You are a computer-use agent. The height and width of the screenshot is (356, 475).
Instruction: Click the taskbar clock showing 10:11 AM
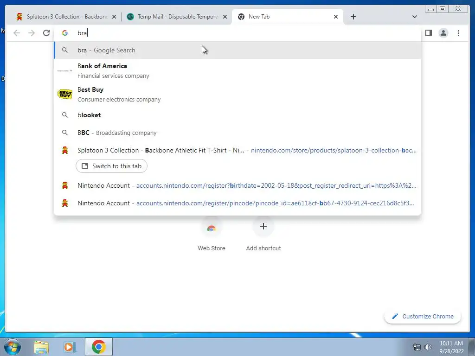click(x=451, y=347)
